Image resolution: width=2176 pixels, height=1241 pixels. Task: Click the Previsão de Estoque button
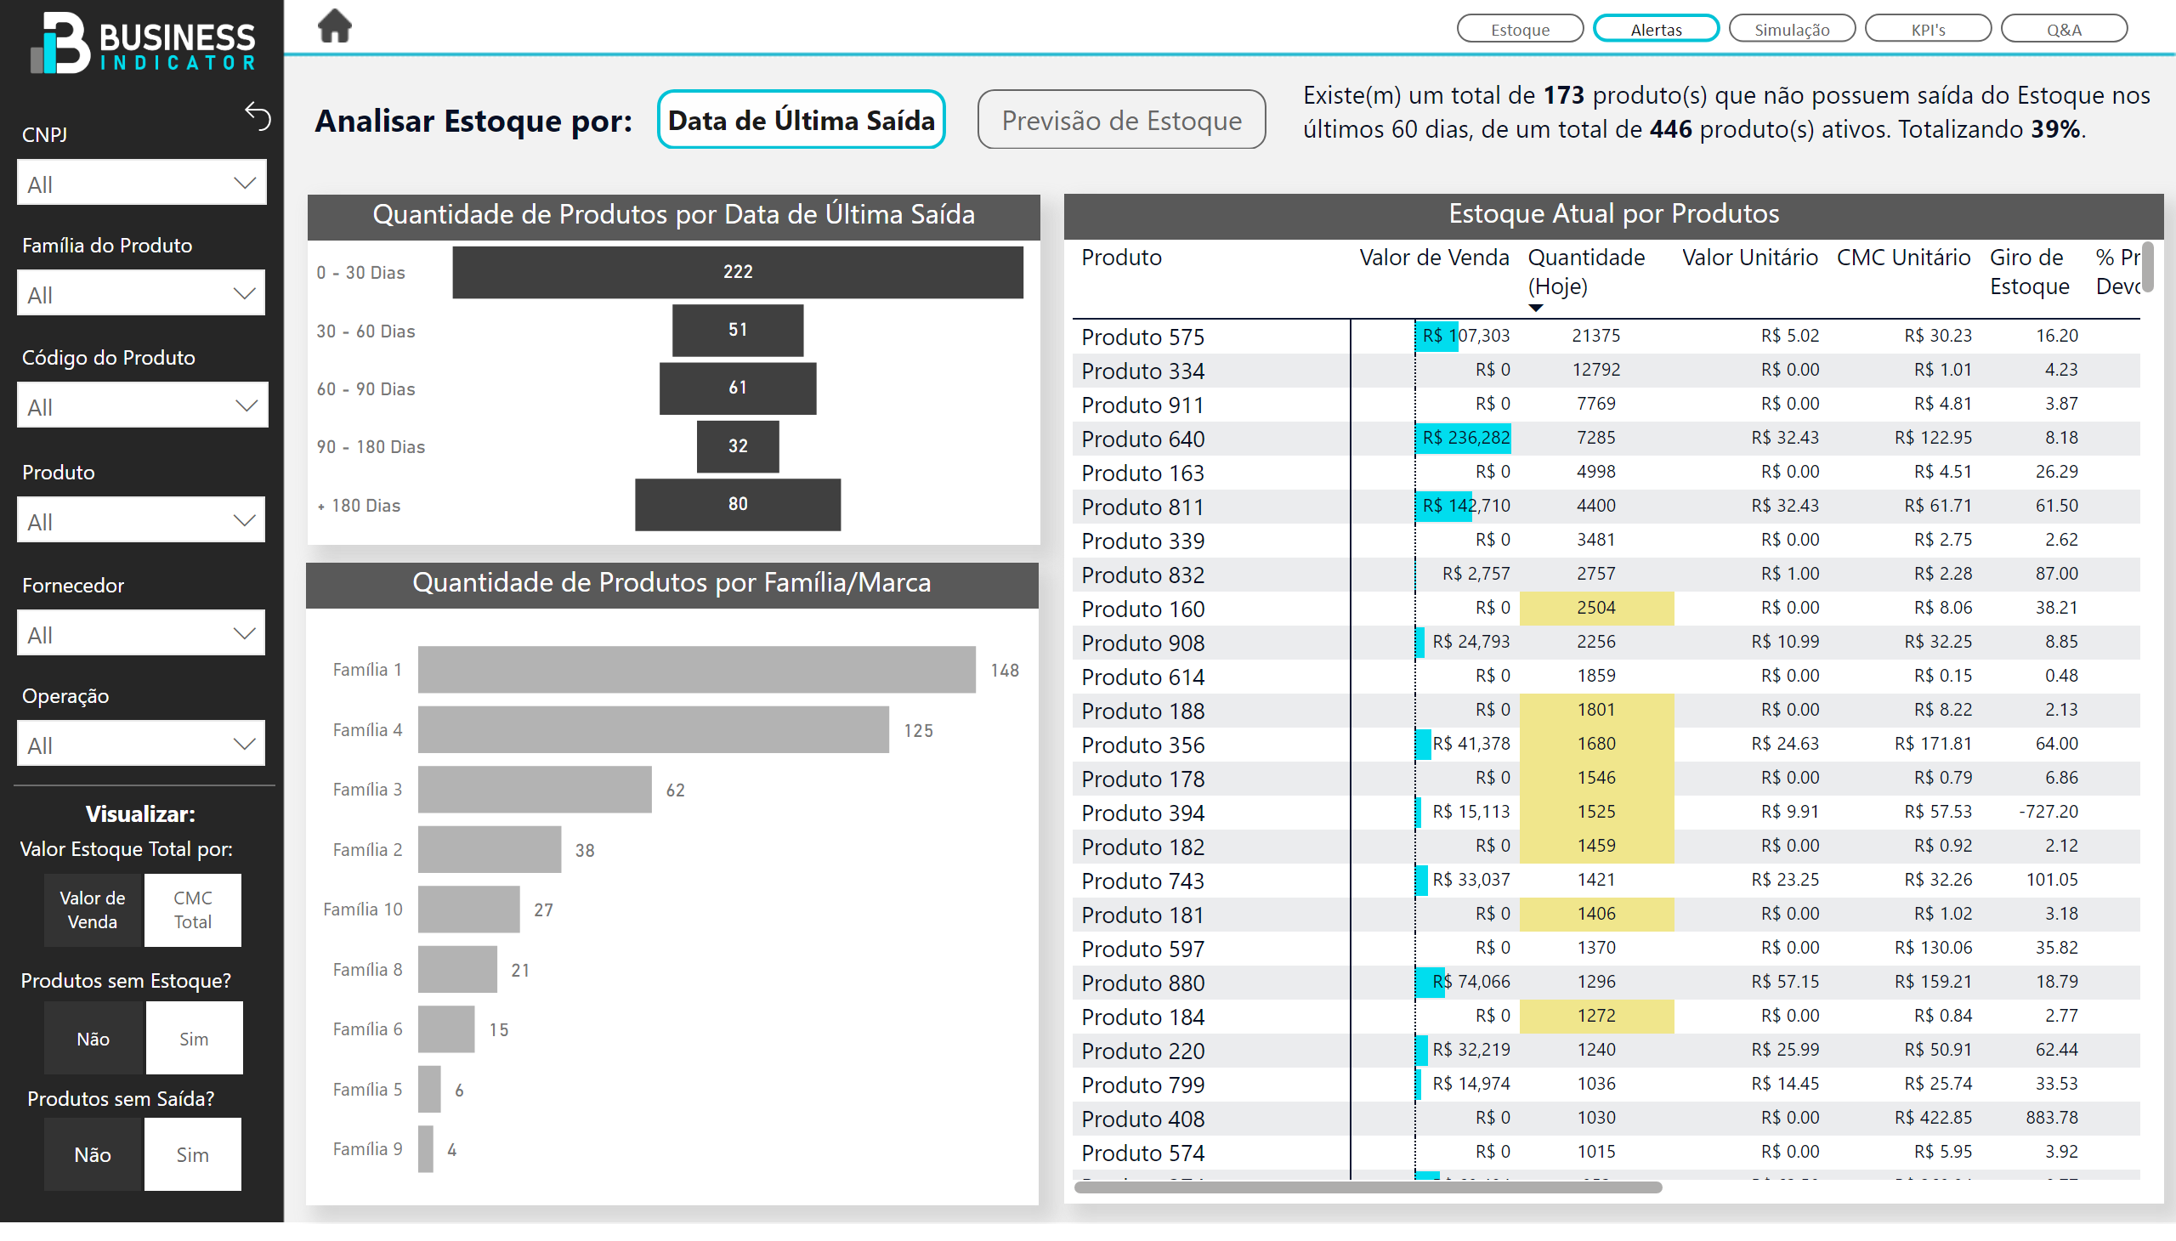[1121, 120]
